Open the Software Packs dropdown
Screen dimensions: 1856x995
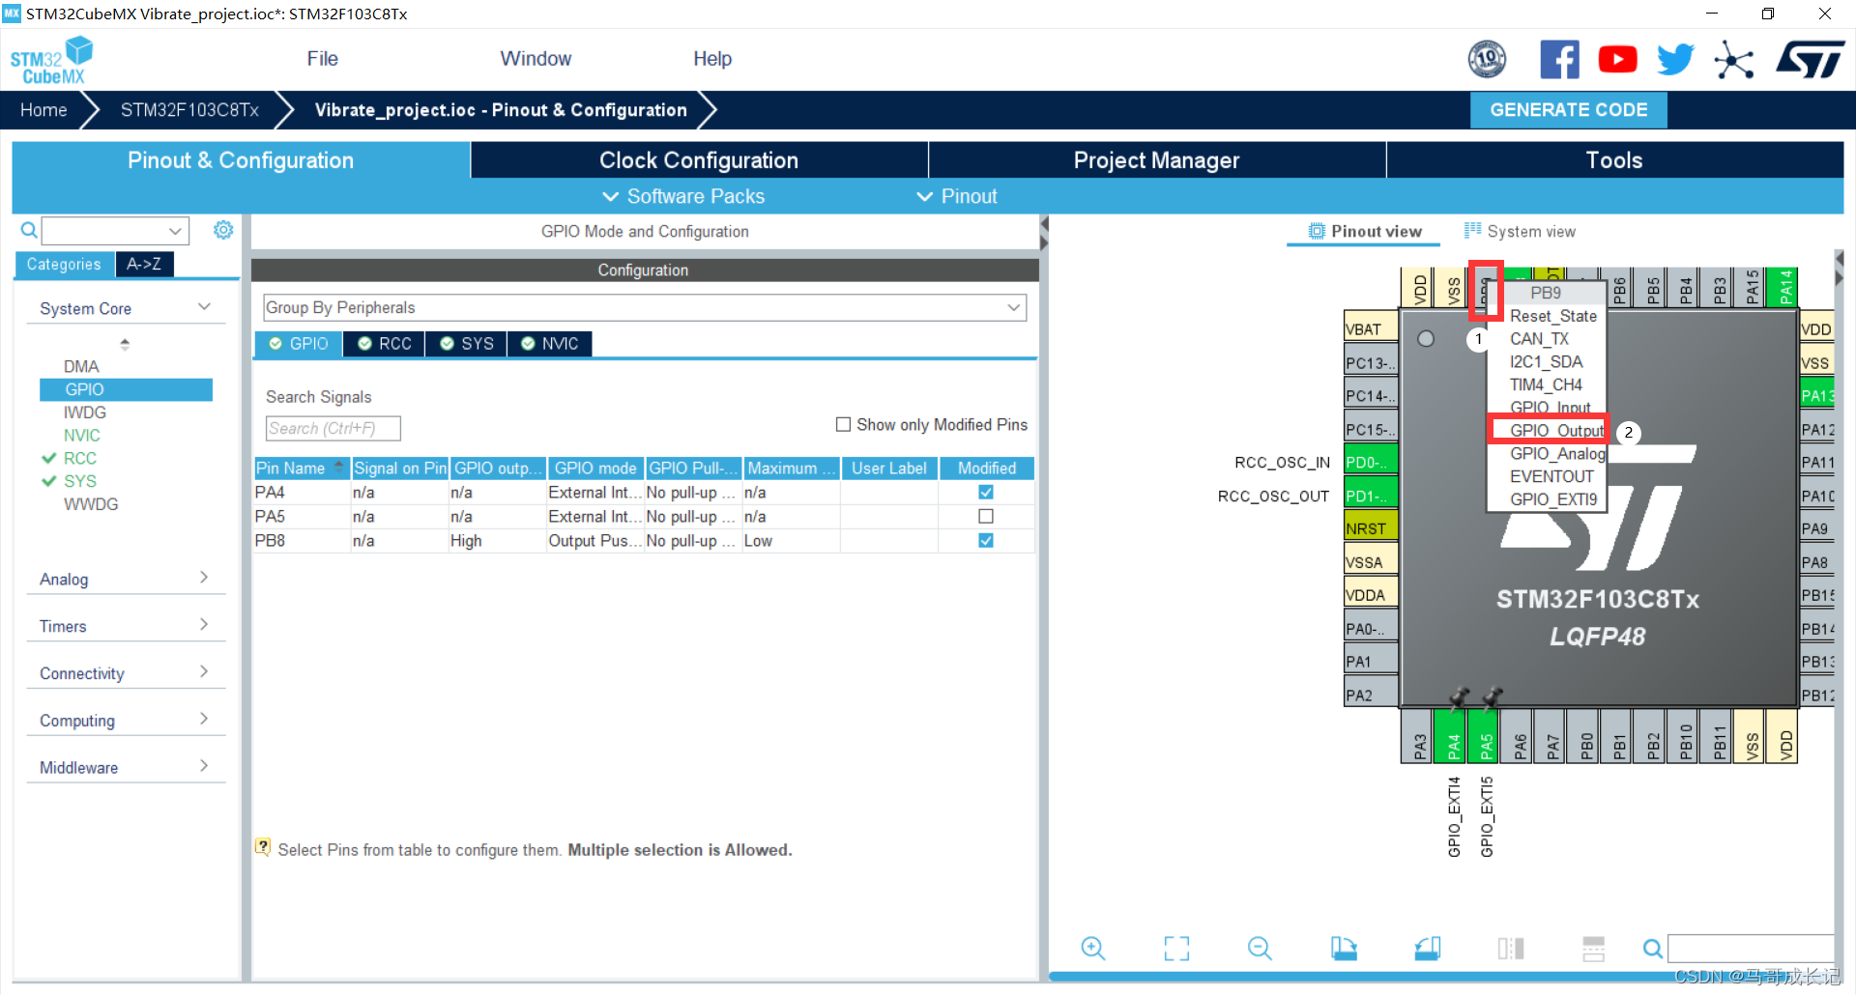[683, 196]
